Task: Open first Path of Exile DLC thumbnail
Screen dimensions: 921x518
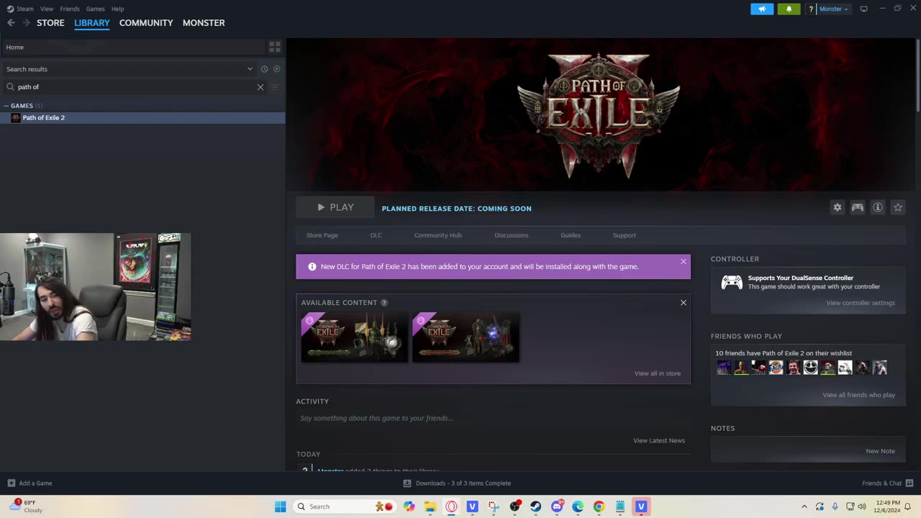Action: [x=354, y=337]
